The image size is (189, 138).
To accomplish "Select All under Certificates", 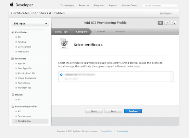I will point(19,37).
